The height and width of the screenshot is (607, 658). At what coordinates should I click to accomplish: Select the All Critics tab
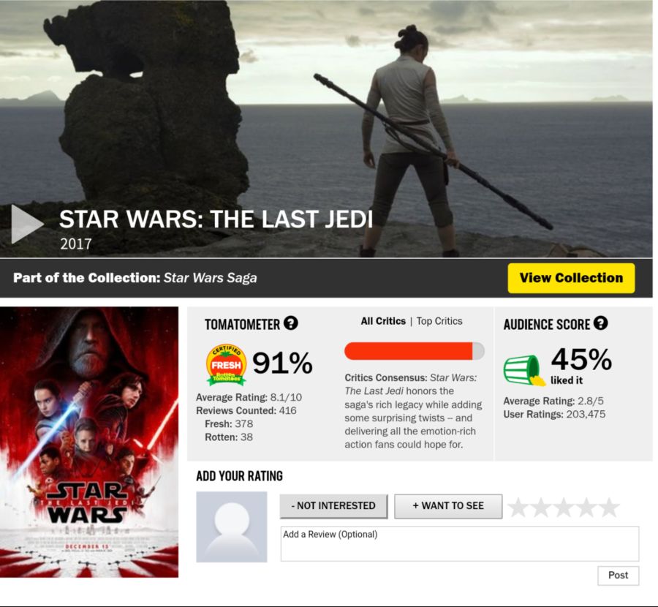(x=383, y=321)
